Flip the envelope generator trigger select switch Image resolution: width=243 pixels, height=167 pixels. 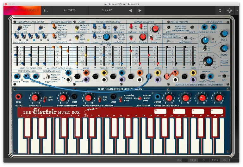click(54, 27)
